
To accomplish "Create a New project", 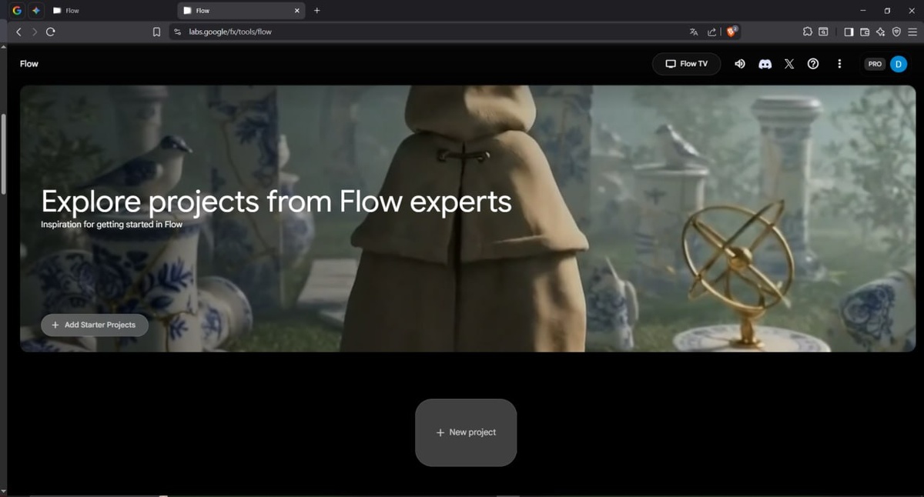I will [x=466, y=432].
